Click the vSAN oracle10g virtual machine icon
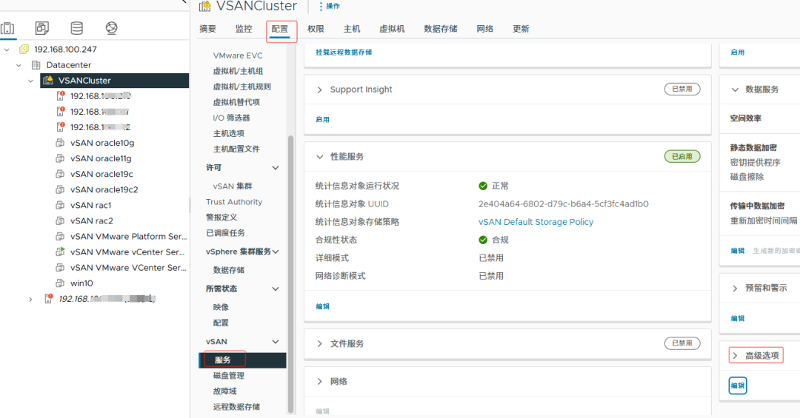 (61, 143)
